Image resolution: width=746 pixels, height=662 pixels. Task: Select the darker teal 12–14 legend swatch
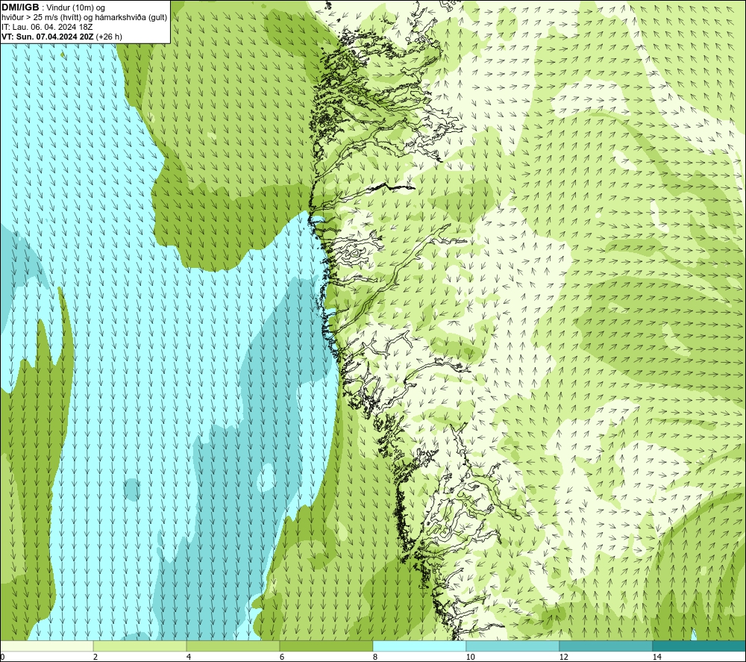[x=606, y=646]
